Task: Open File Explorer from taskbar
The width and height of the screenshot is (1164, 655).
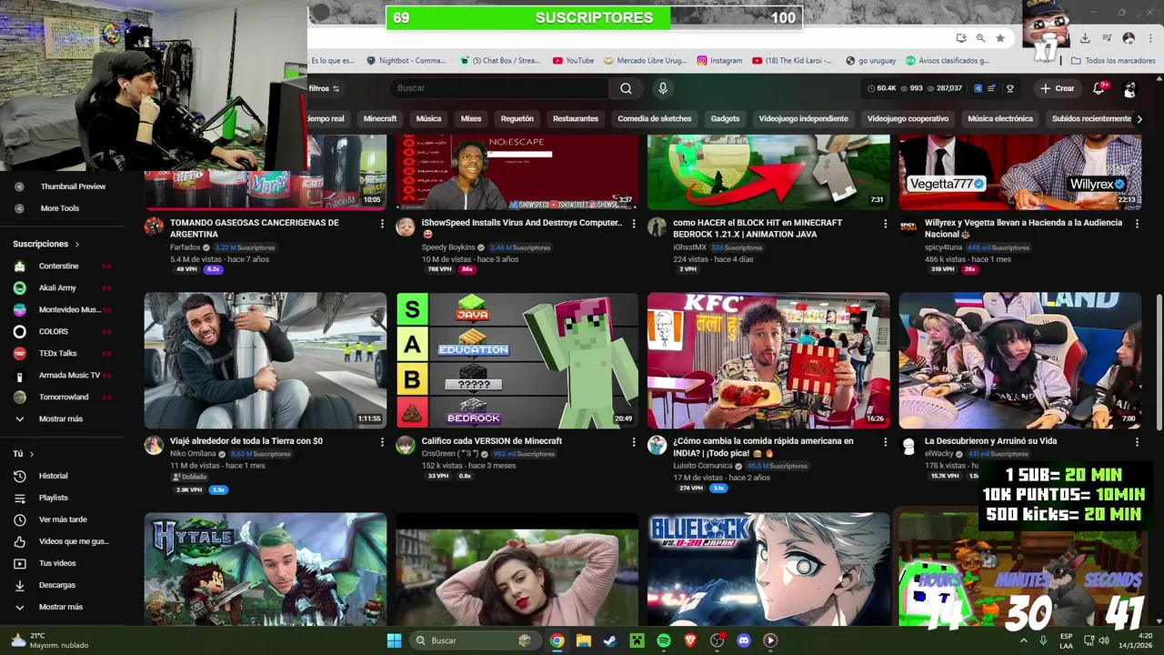Action: [583, 640]
